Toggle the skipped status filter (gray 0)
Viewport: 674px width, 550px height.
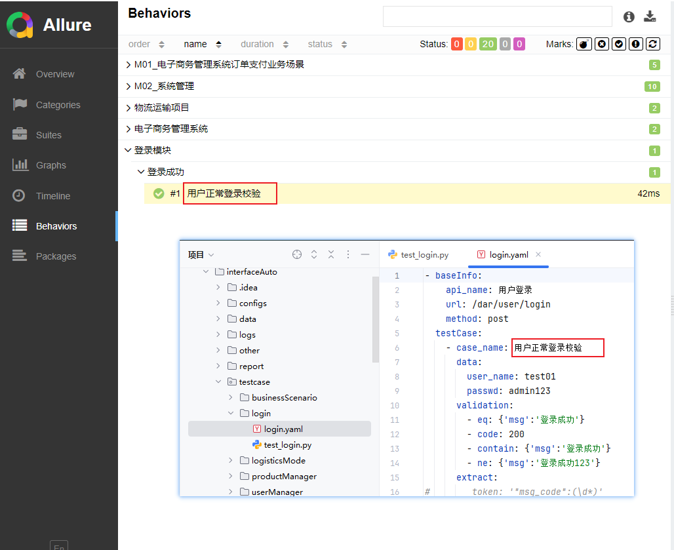tap(505, 45)
